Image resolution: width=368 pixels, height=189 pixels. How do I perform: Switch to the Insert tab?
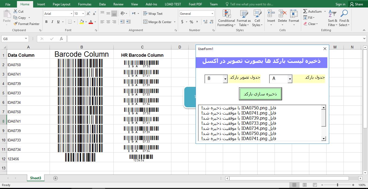tap(41, 4)
